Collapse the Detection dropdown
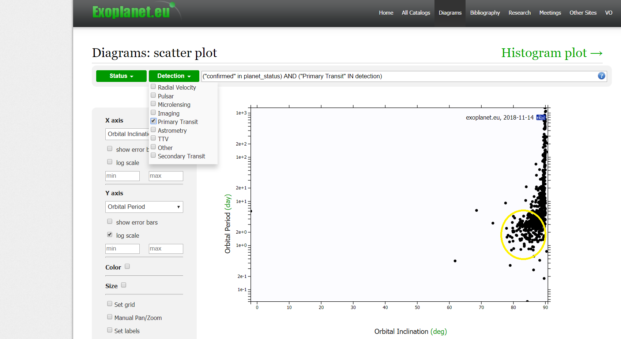Screen dimensions: 621x339 (x=174, y=76)
